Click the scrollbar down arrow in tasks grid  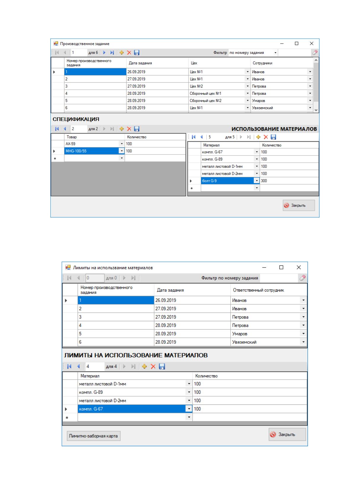pos(316,110)
